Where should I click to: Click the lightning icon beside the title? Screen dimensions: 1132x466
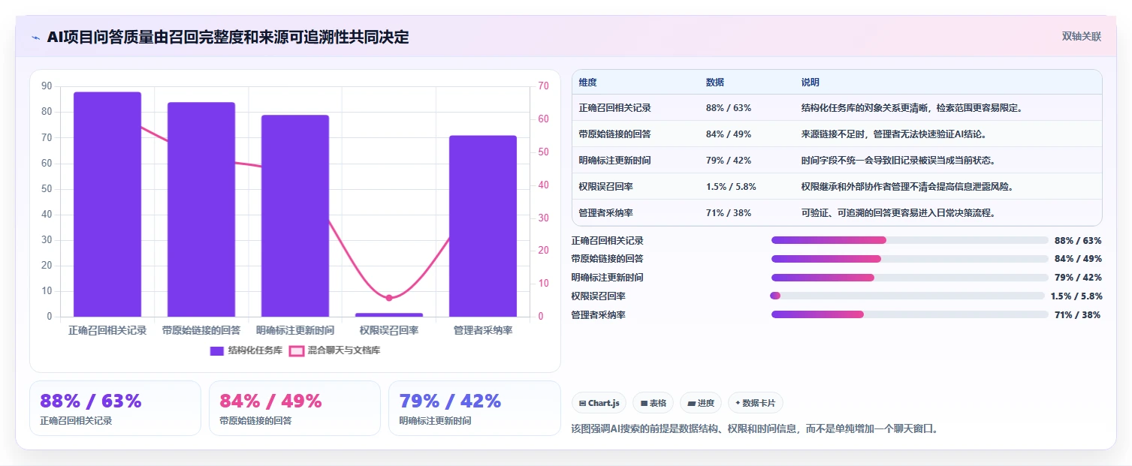pos(36,38)
